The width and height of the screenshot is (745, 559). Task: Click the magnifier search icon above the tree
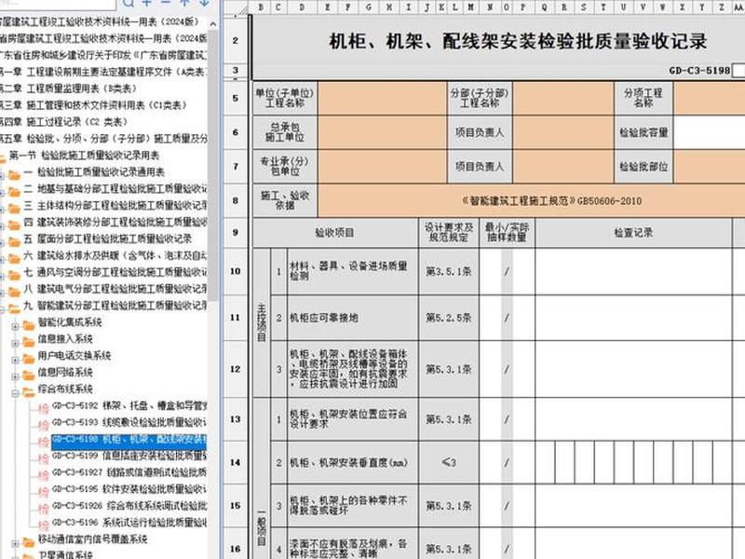(x=129, y=4)
